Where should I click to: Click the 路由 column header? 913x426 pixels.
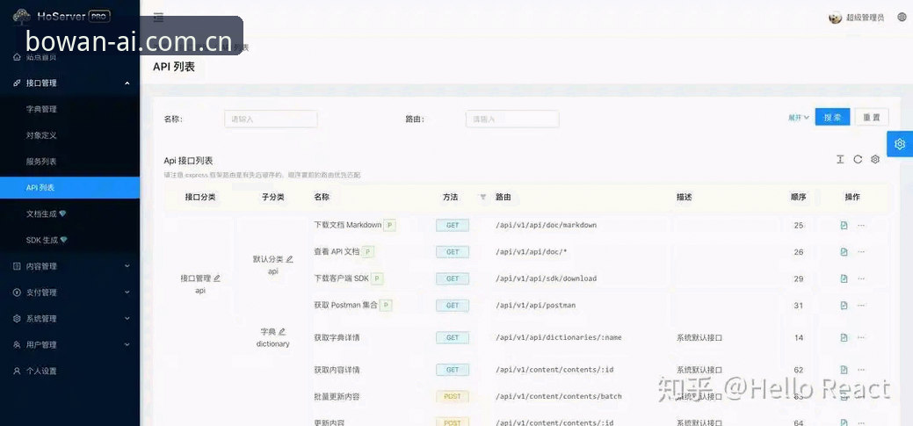point(504,198)
